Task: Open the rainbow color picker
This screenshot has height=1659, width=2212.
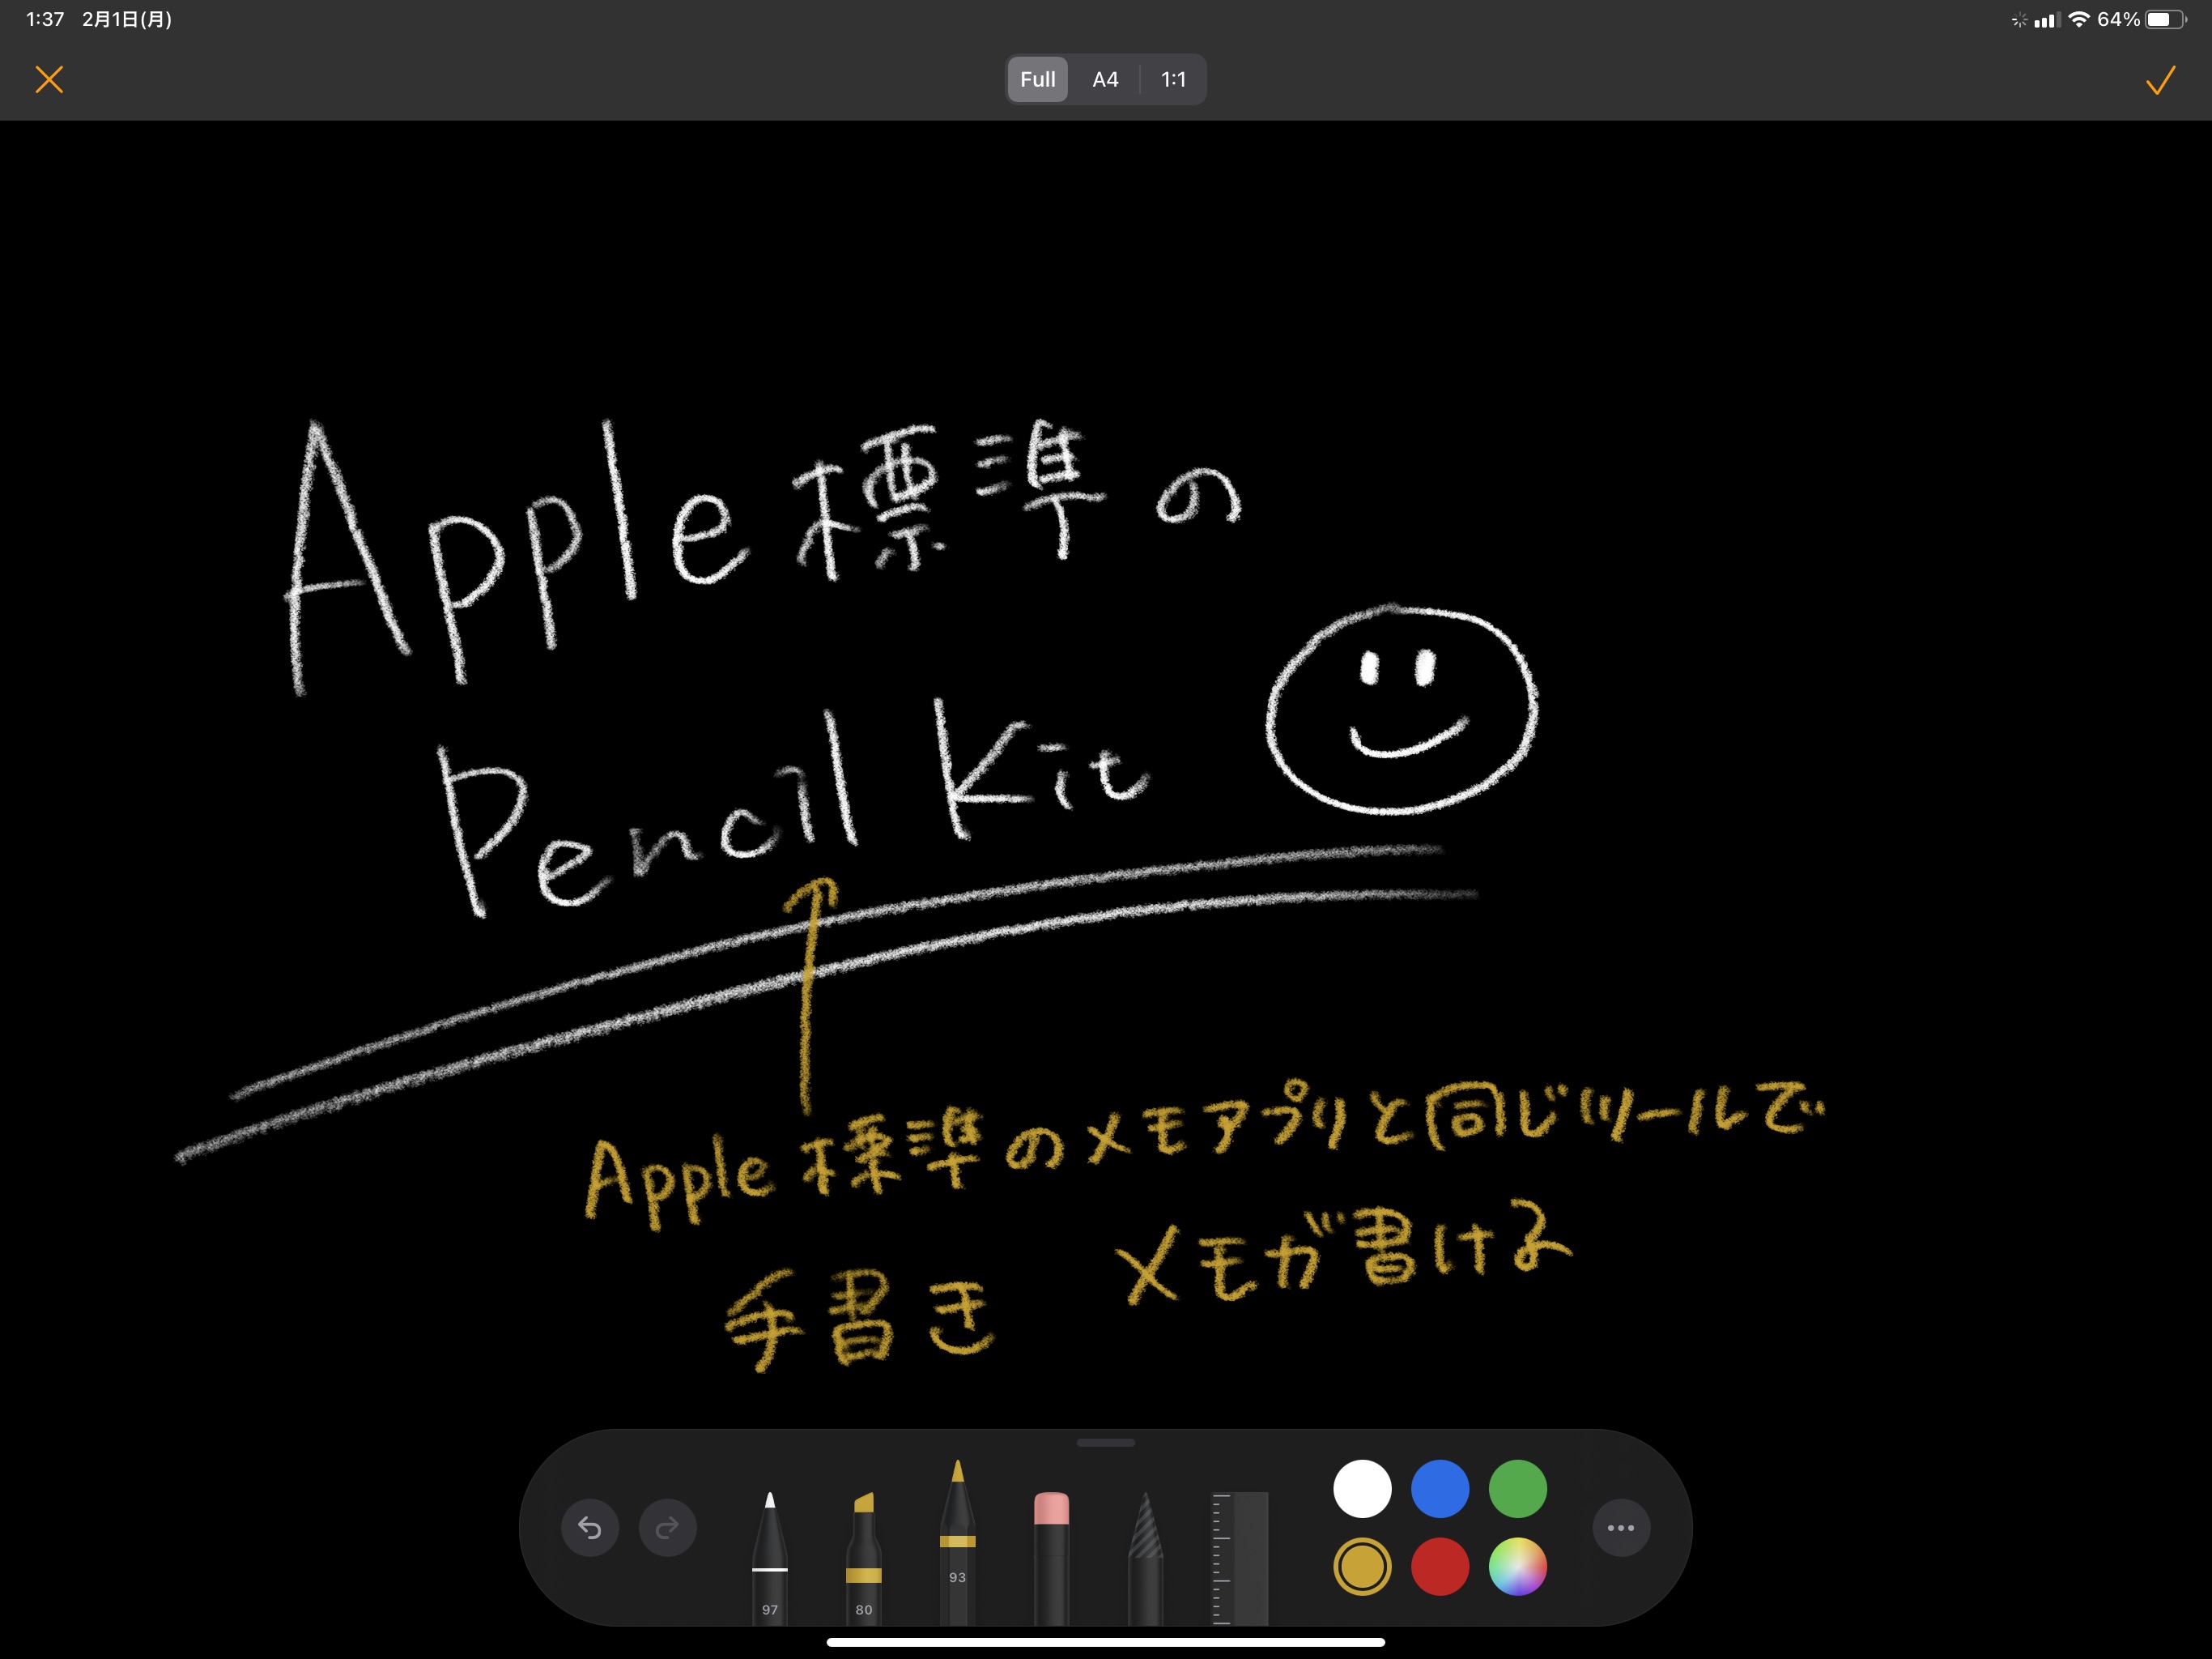Action: [1518, 1566]
